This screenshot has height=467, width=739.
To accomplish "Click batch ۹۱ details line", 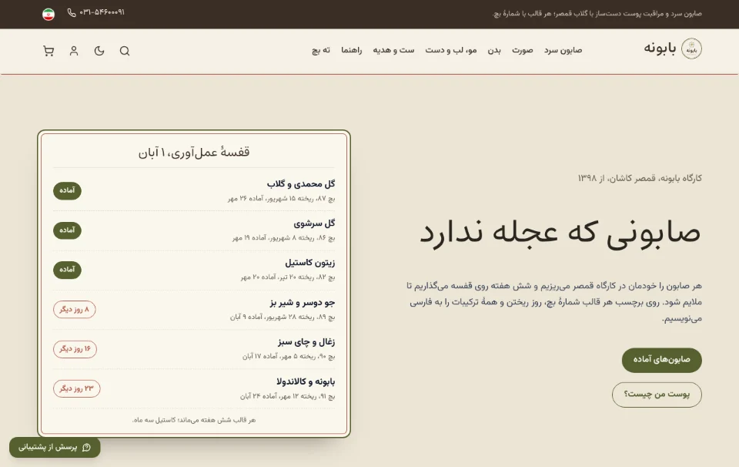I will pyautogui.click(x=287, y=396).
